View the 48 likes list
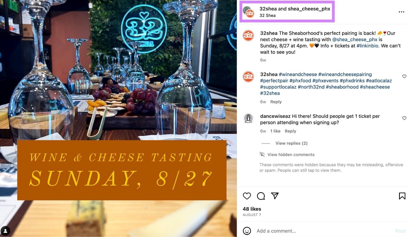This screenshot has height=237, width=408. pyautogui.click(x=252, y=209)
